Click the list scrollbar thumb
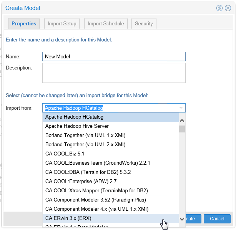The height and width of the screenshot is (233, 236). coord(182,129)
